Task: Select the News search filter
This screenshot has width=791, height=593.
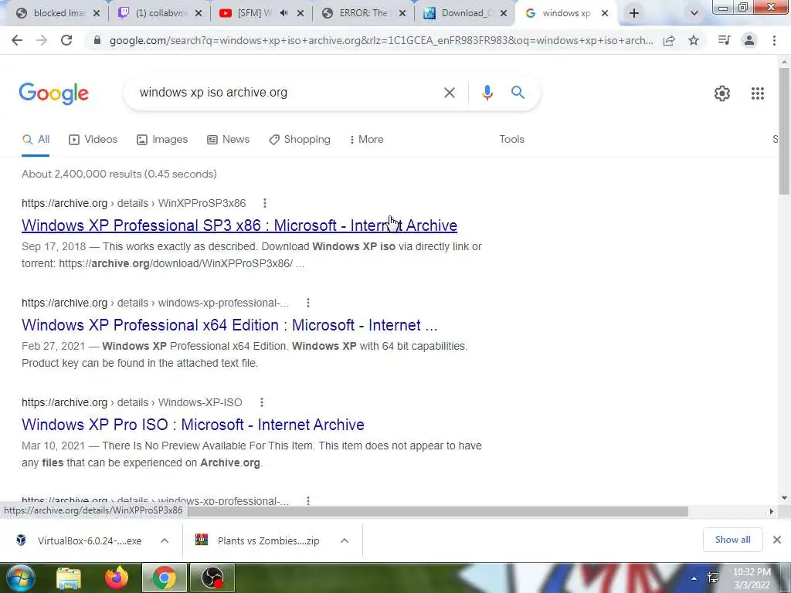Action: (228, 140)
